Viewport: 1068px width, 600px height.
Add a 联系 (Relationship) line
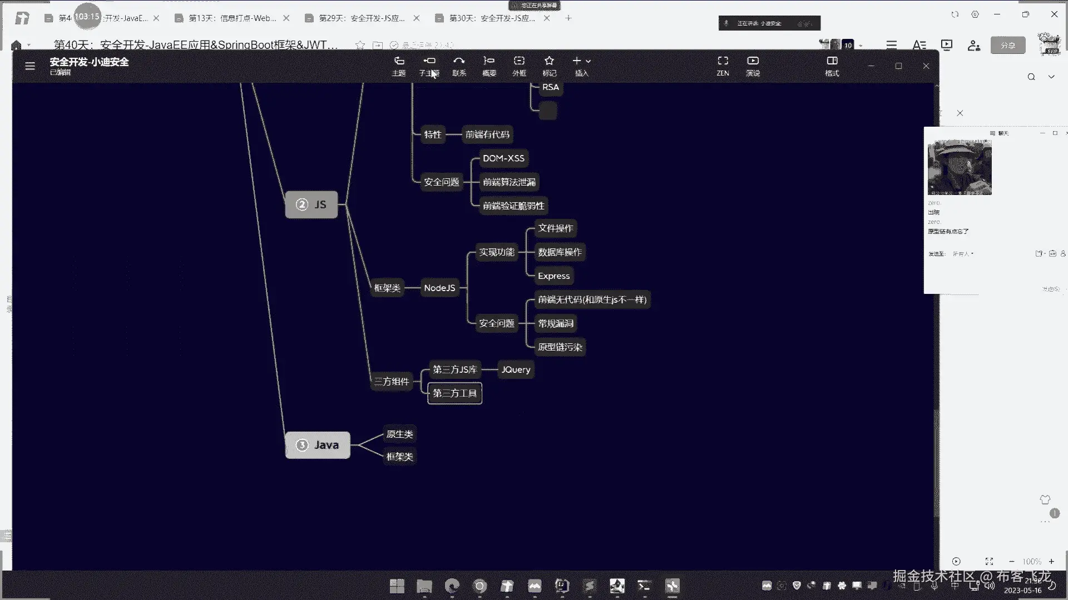coord(459,65)
